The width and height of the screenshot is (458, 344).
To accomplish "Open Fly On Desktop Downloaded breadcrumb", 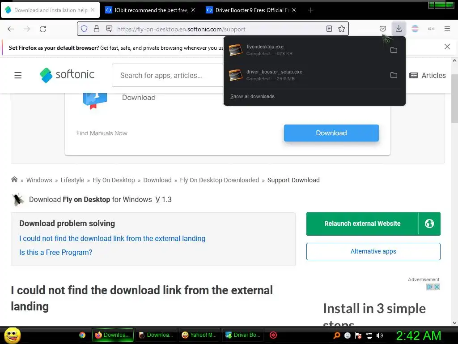I will pyautogui.click(x=219, y=180).
